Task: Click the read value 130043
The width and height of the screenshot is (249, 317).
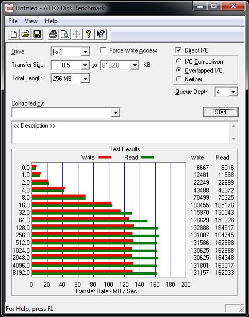Action: (x=224, y=213)
